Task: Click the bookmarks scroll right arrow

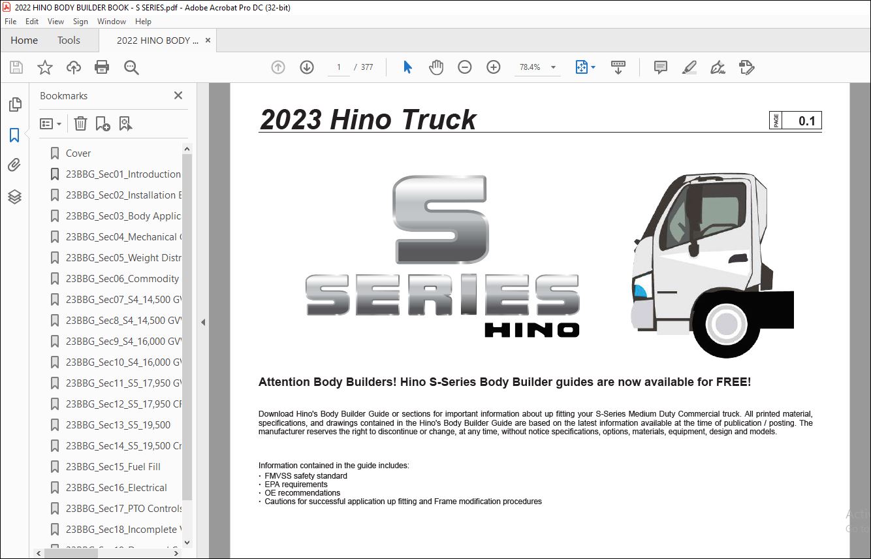Action: coord(176,552)
